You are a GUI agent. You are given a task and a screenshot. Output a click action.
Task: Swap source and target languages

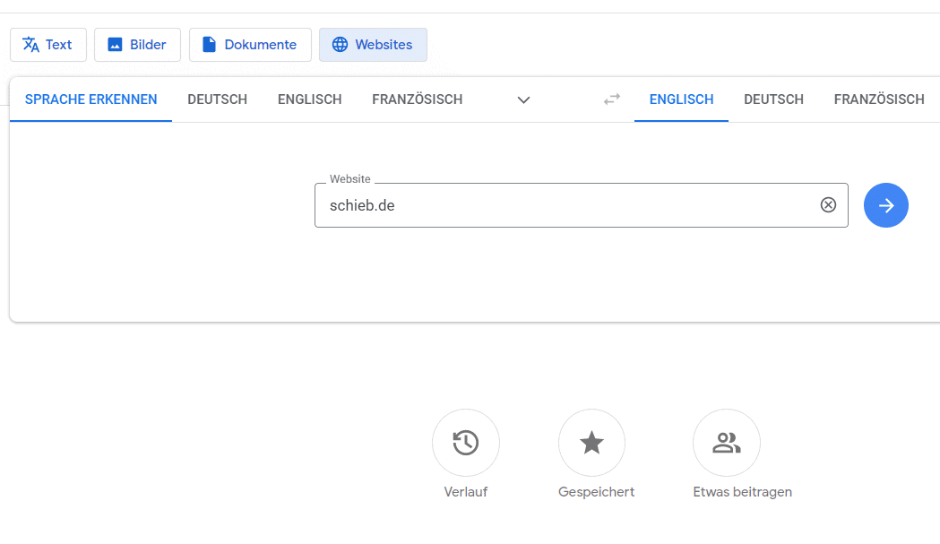coord(612,99)
